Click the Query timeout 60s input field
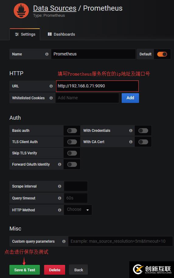 [x=76, y=198]
